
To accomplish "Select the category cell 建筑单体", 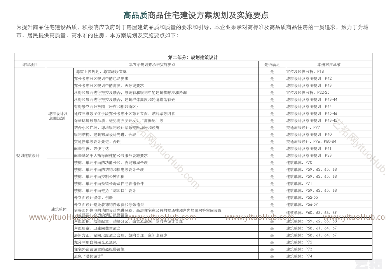I will (x=60, y=209).
